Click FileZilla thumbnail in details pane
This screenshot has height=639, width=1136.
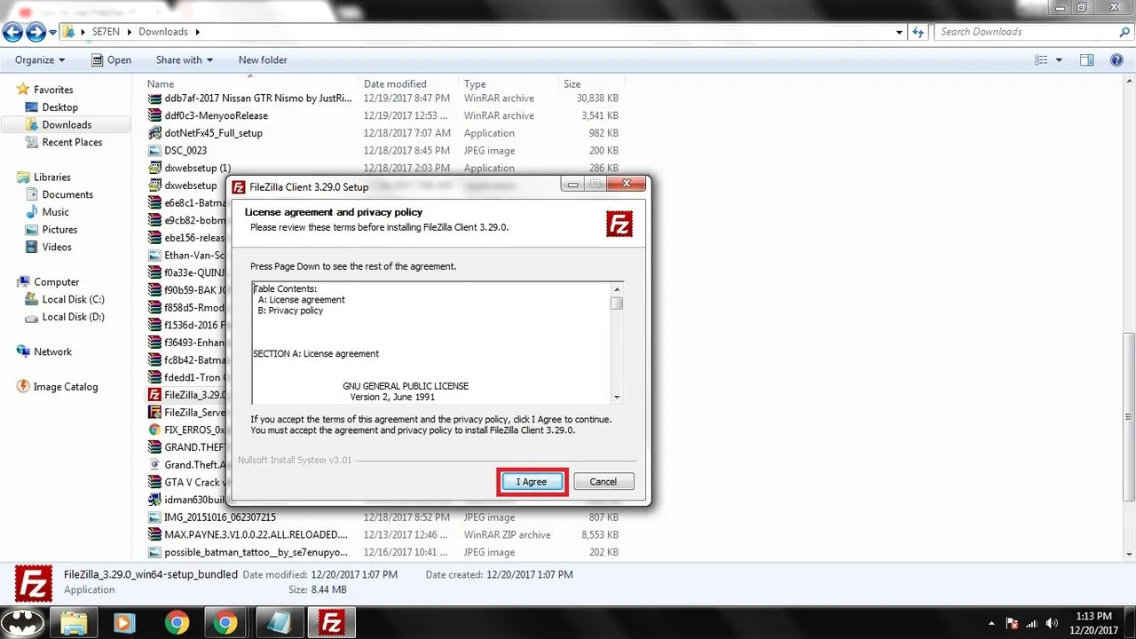[33, 583]
